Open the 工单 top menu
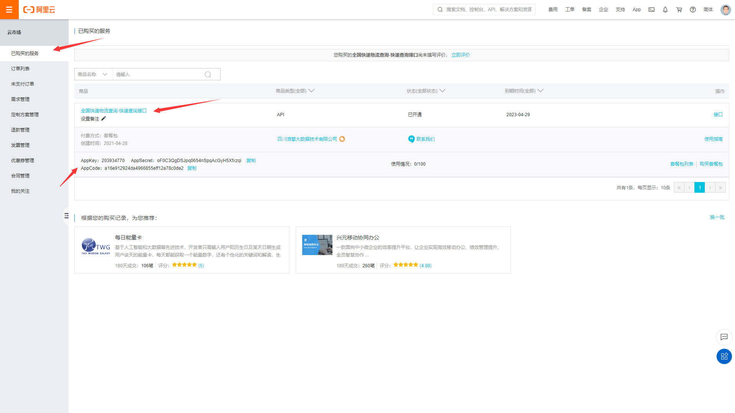The width and height of the screenshot is (735, 413). pos(570,10)
